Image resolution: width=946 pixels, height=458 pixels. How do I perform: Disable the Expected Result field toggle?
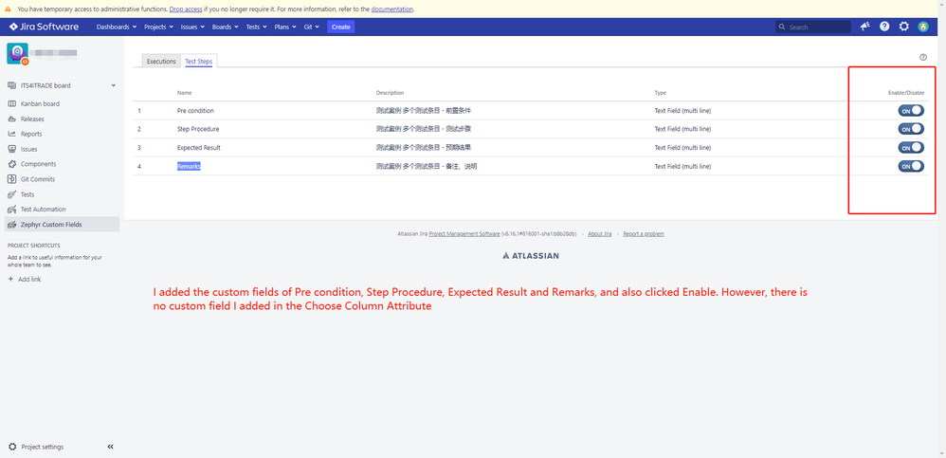(x=911, y=147)
